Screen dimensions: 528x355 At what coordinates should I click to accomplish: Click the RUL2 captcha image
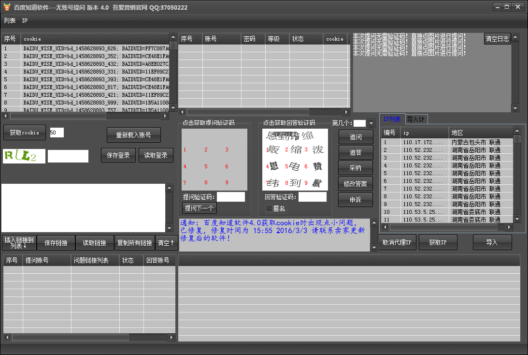pyautogui.click(x=24, y=156)
